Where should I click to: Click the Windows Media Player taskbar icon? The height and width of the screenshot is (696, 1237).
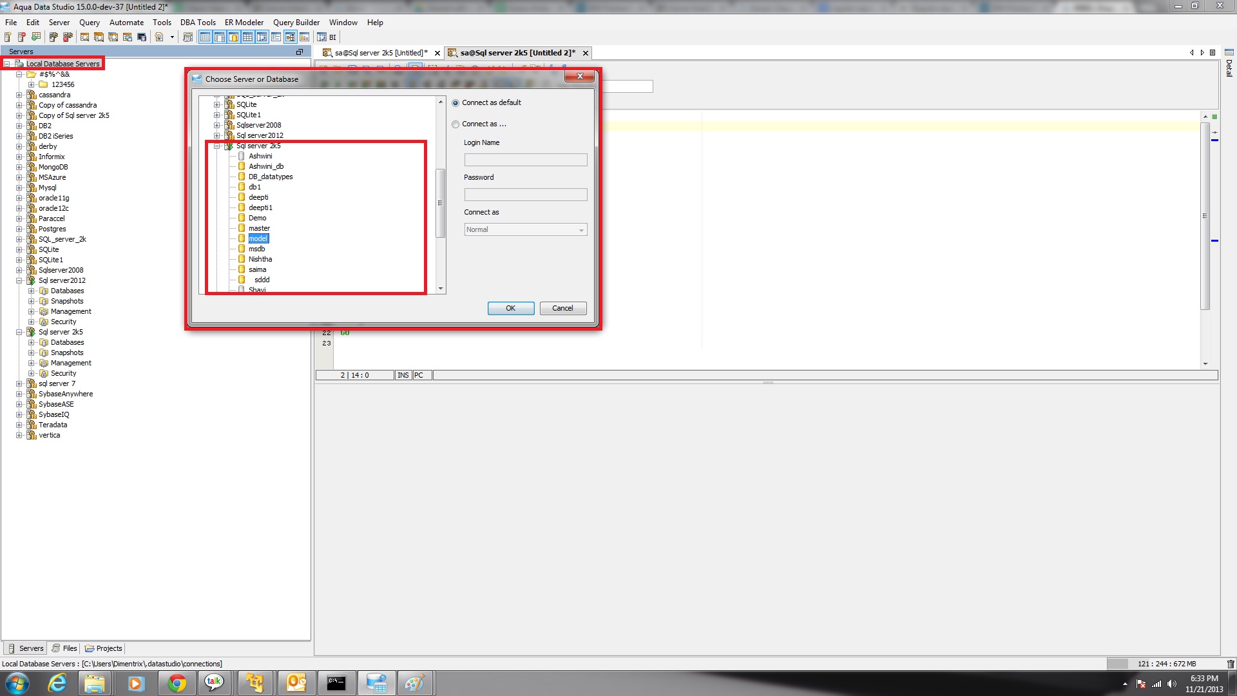[135, 683]
